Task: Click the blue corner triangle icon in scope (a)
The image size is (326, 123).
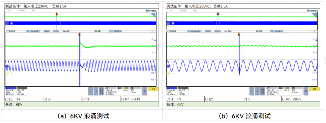Action: (153, 15)
